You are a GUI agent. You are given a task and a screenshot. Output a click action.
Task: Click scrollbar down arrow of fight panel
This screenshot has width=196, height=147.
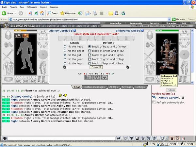(x=192, y=82)
